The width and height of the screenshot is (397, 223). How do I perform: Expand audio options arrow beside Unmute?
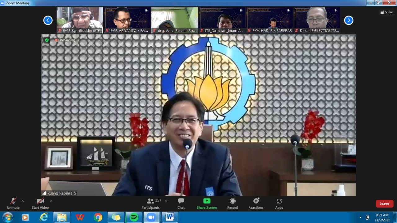click(x=23, y=201)
